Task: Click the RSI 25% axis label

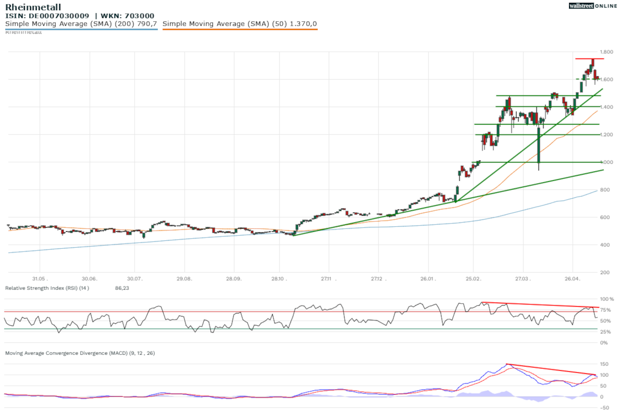Action: point(606,332)
